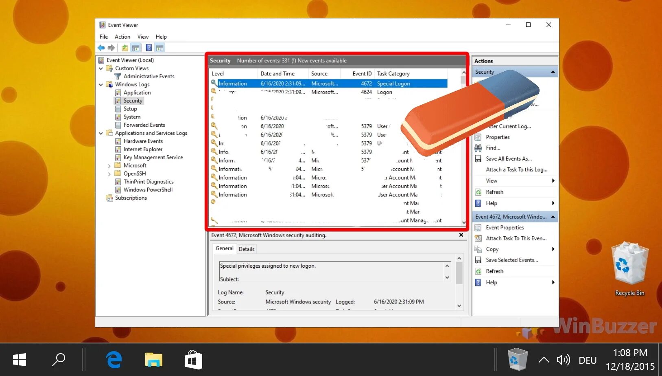
Task: Open the blue Help toolbar icon
Action: point(149,48)
